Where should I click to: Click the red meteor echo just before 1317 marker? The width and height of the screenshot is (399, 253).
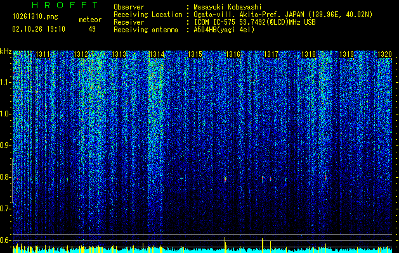click(263, 178)
